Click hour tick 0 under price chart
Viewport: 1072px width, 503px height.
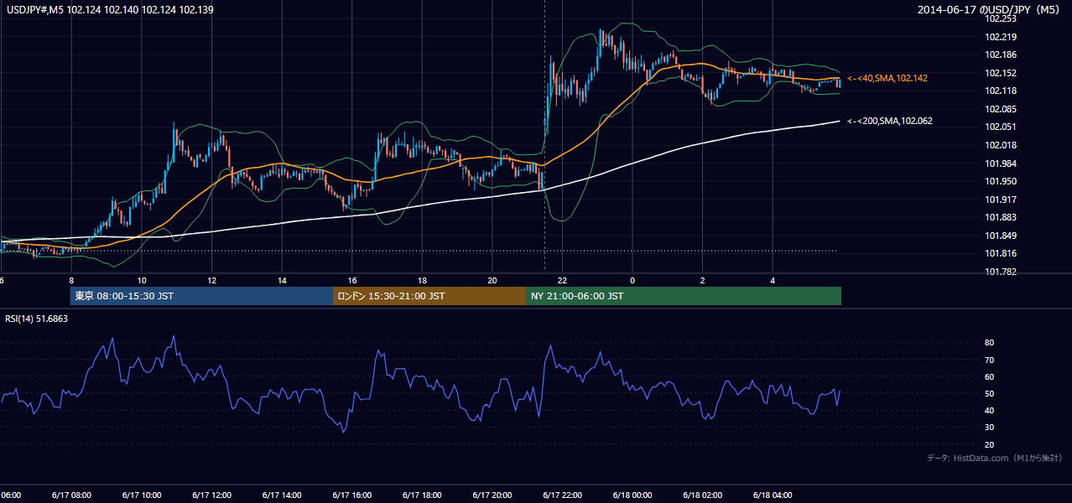[633, 280]
